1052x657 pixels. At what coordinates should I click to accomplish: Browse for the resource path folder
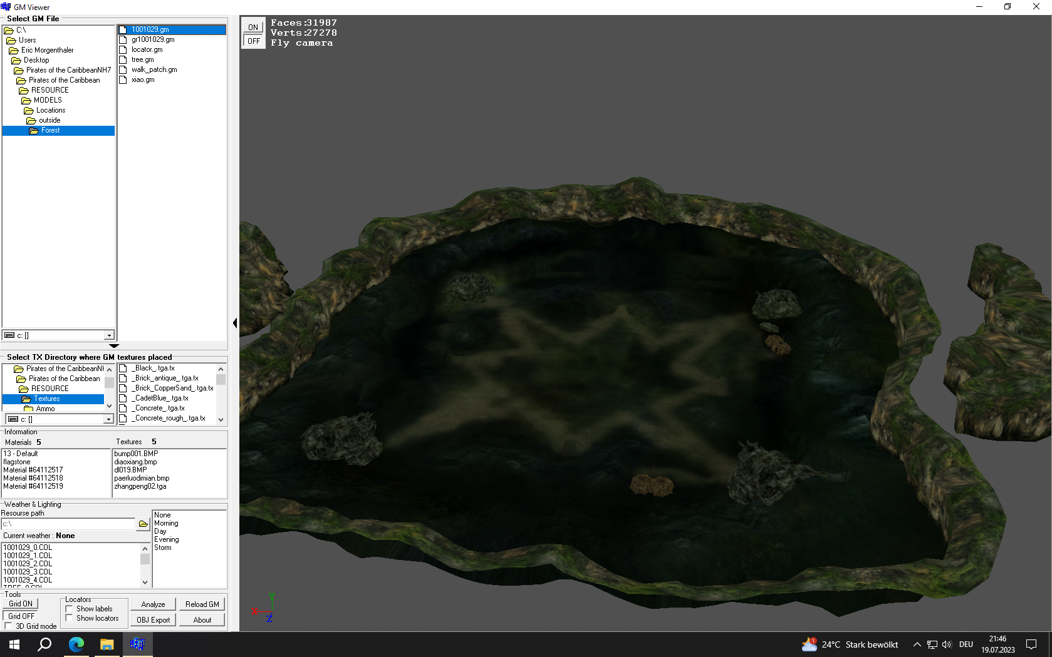coord(143,524)
